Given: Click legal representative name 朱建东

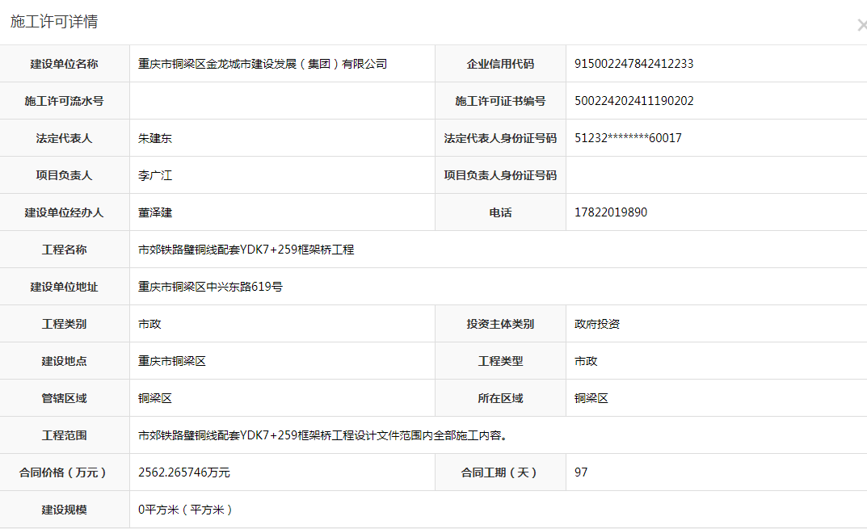Looking at the screenshot, I should 155,138.
